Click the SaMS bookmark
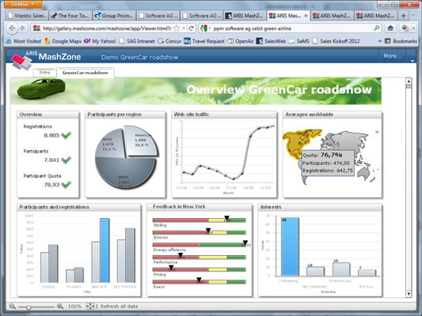This screenshot has width=422, height=316. [x=299, y=41]
